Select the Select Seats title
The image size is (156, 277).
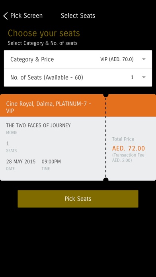pyautogui.click(x=78, y=16)
